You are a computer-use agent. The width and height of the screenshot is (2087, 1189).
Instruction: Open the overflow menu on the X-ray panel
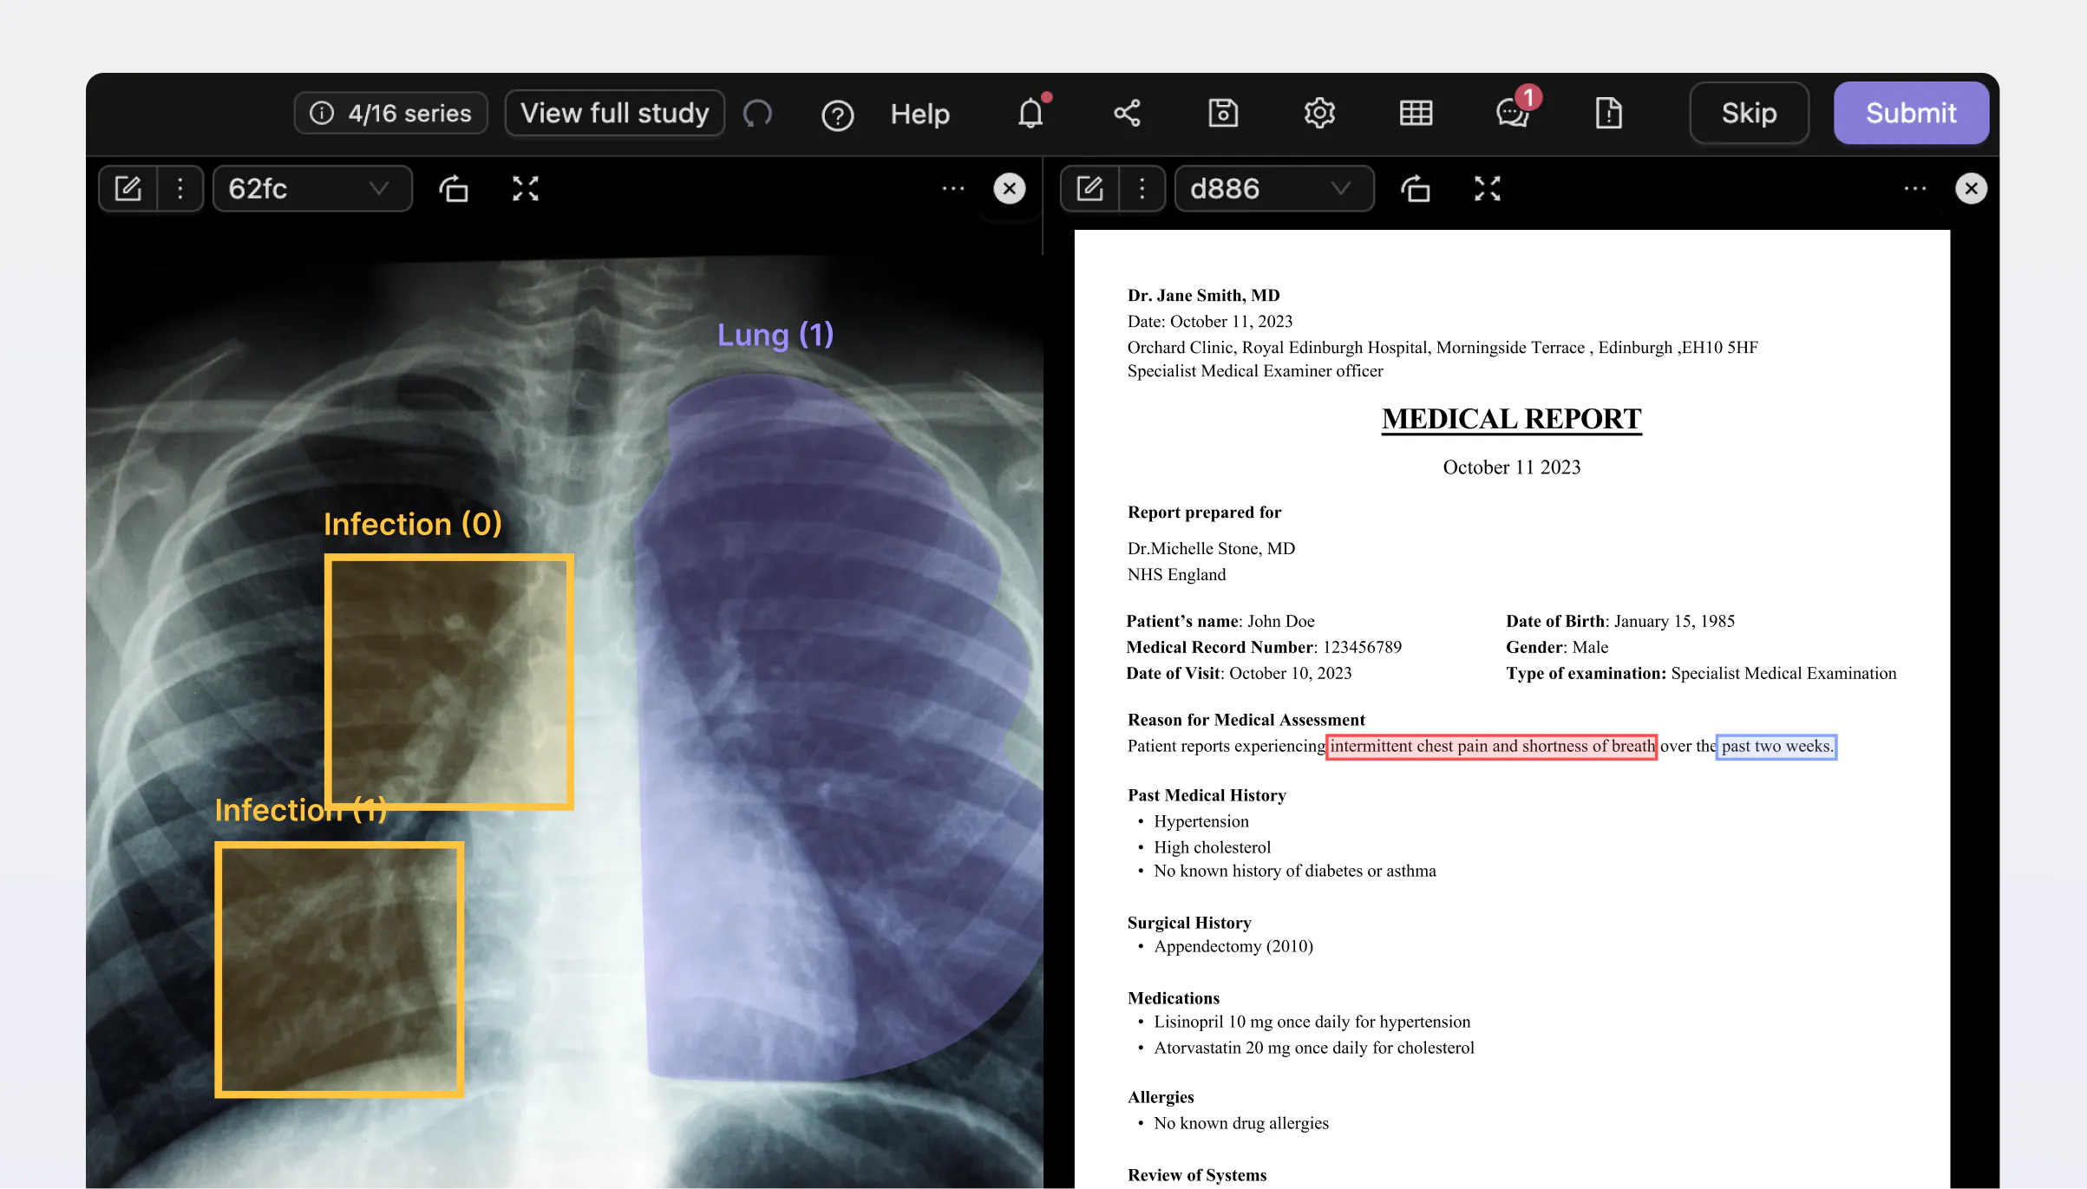click(x=952, y=188)
